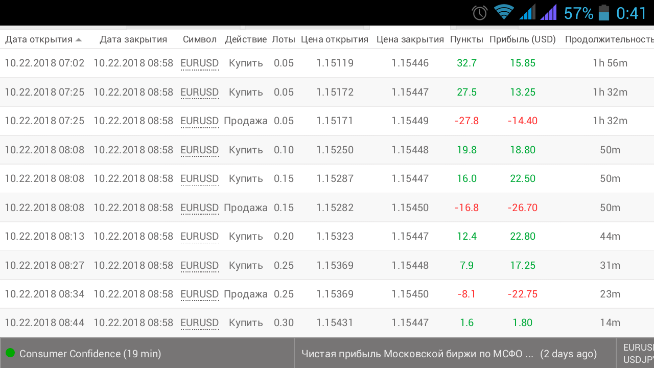Select close price 1.15446
Screen dimensions: 654x368
(x=410, y=63)
